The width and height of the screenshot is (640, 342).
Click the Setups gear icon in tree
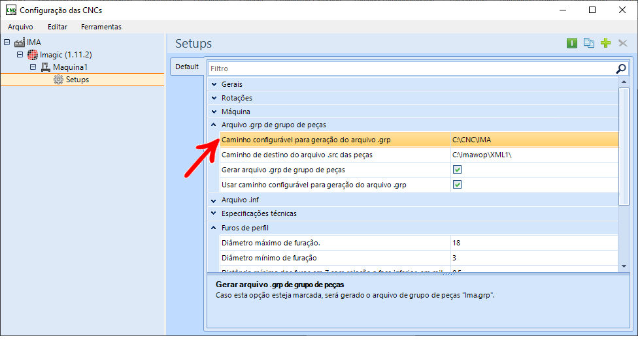(x=58, y=80)
